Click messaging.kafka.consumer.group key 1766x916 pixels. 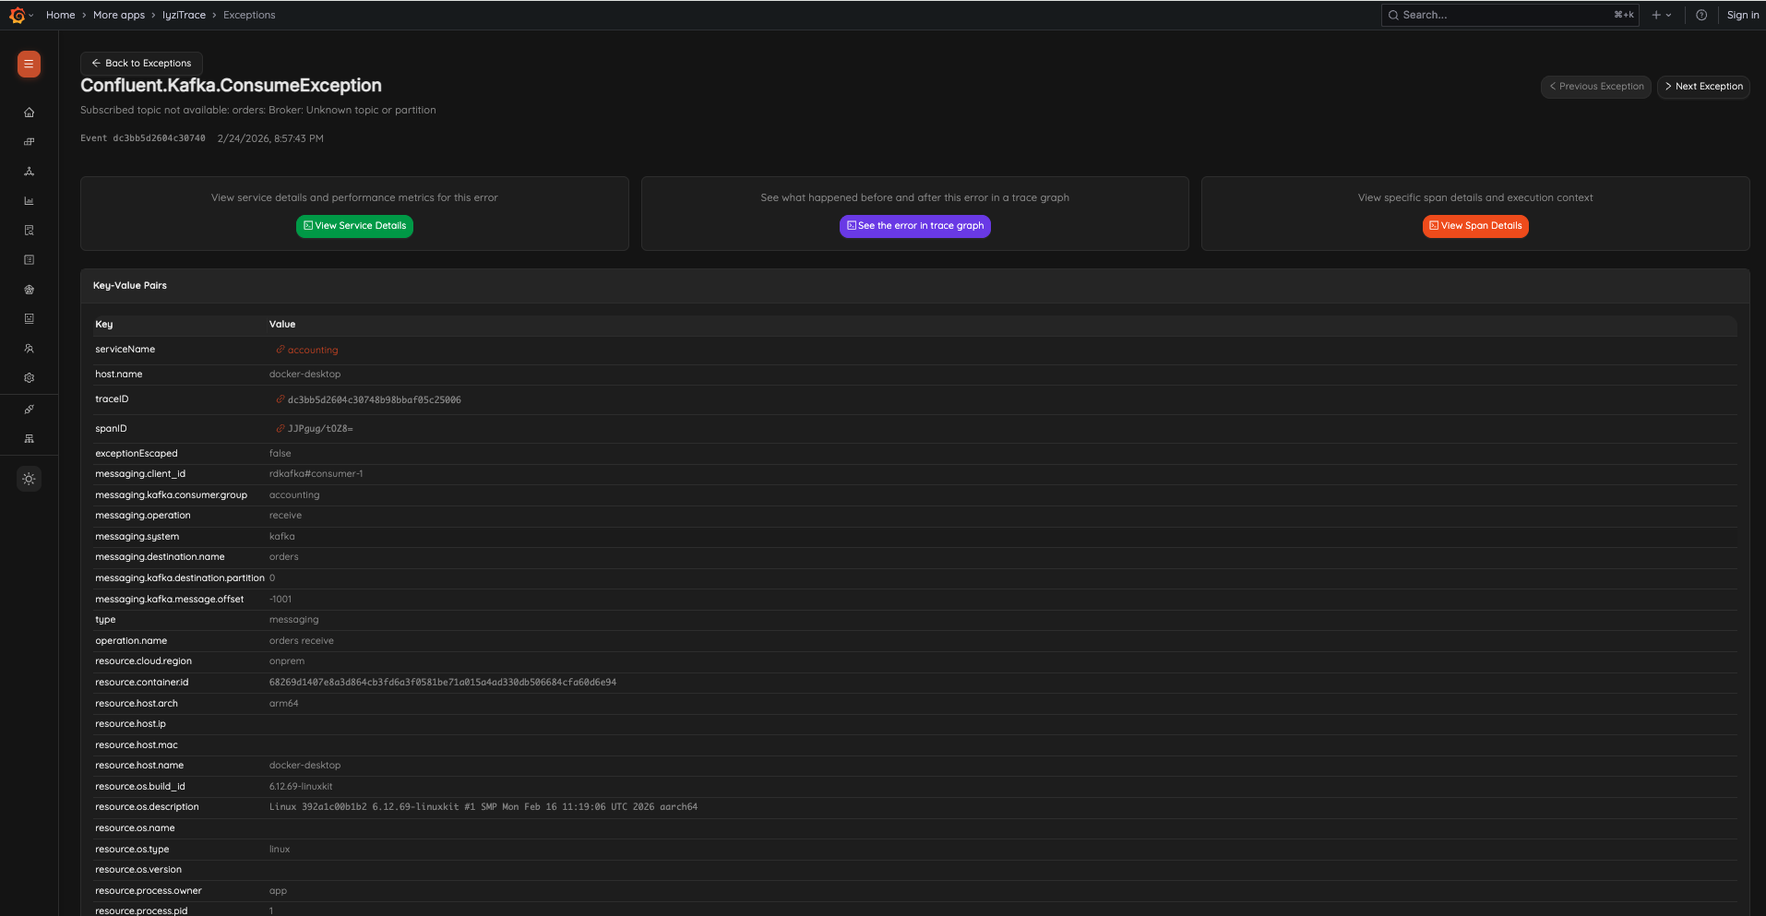tap(172, 495)
